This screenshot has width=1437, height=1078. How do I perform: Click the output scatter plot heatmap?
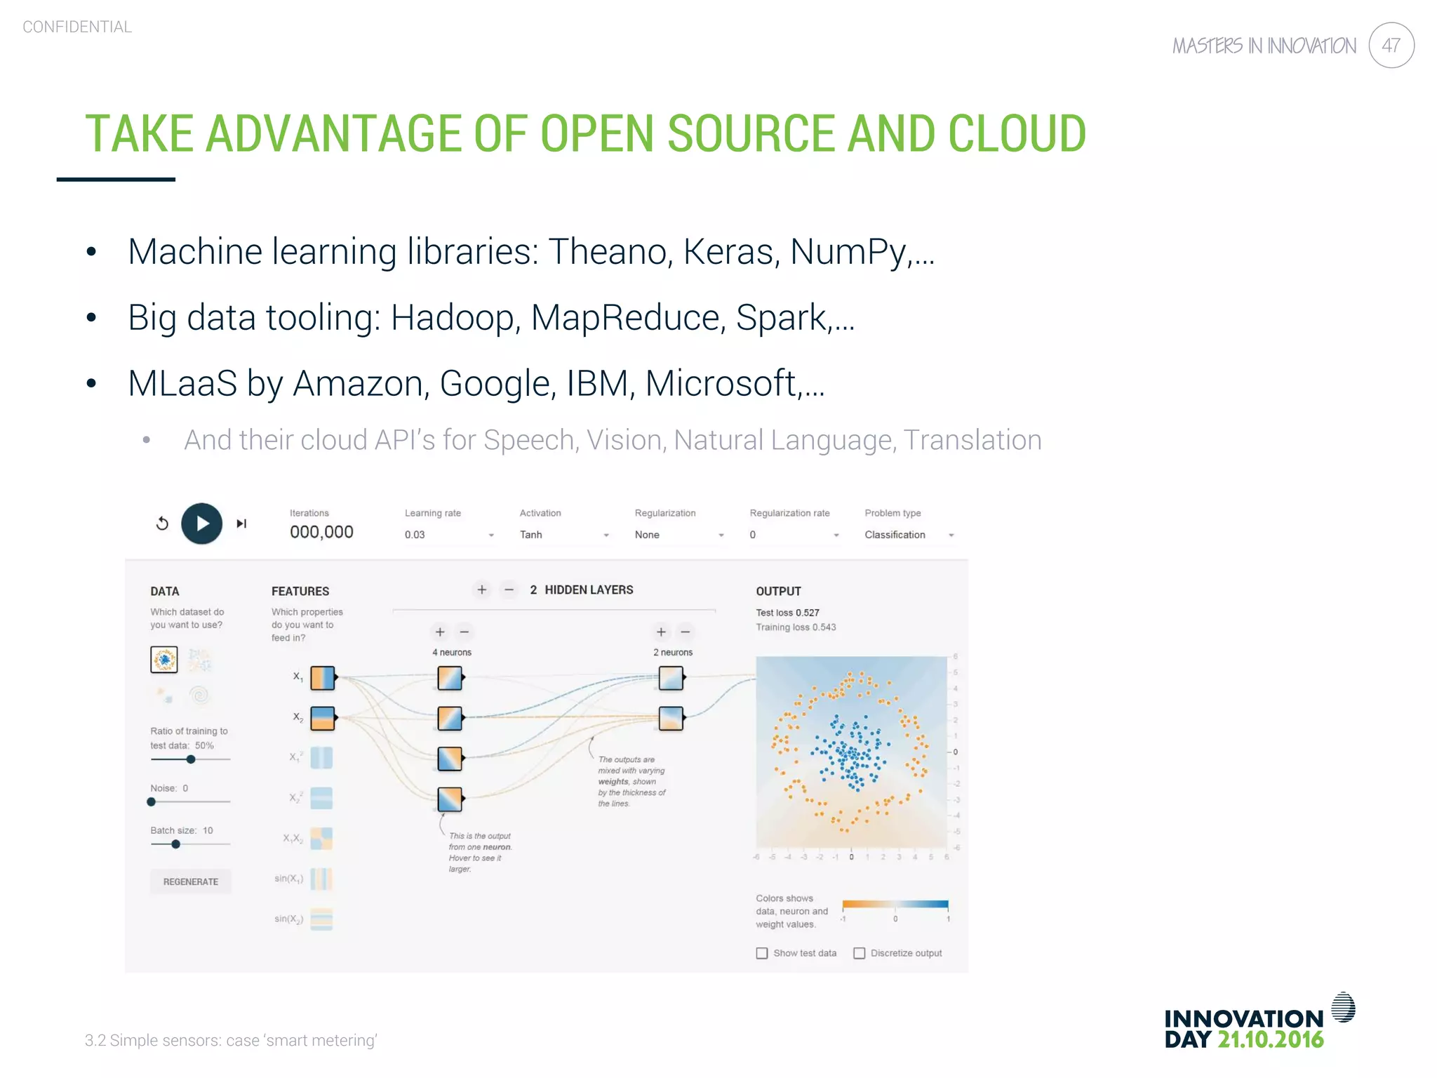pos(851,752)
